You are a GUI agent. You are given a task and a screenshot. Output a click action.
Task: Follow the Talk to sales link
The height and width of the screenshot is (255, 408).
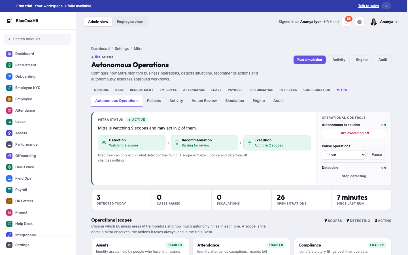click(368, 6)
